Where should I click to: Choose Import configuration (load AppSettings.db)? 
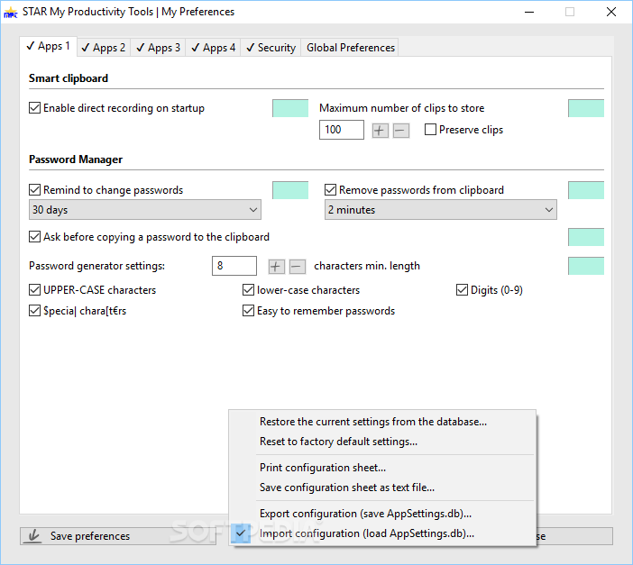pos(382,533)
